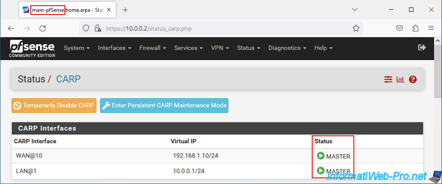Open the status graph monitoring icon

click(x=400, y=80)
